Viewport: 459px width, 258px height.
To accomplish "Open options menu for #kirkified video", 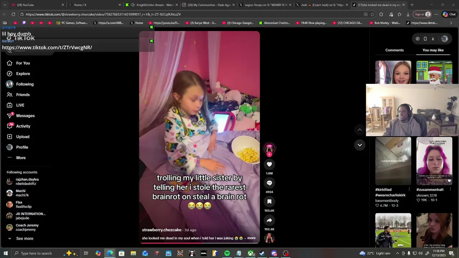I will [409, 189].
